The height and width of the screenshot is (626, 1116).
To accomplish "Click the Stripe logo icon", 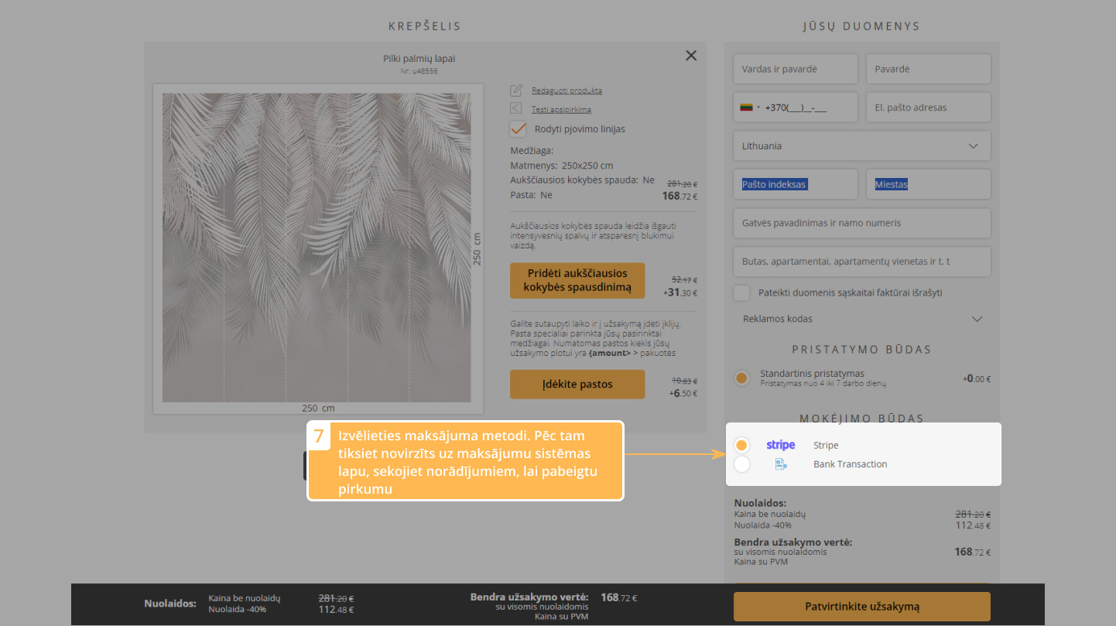I will pyautogui.click(x=780, y=445).
